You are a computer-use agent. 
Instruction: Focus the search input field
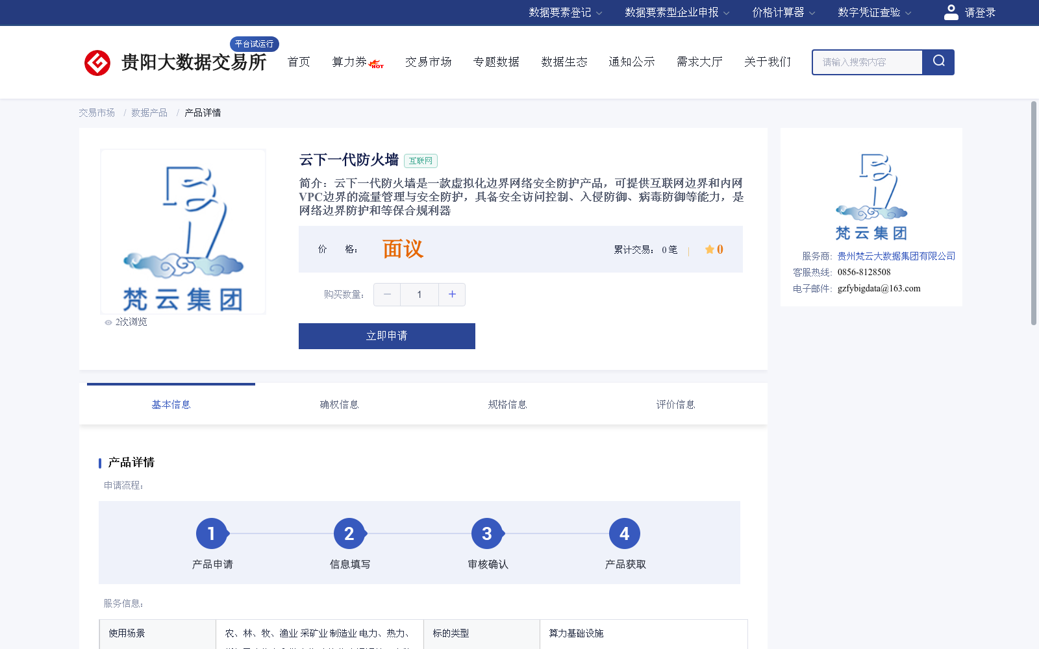click(868, 62)
